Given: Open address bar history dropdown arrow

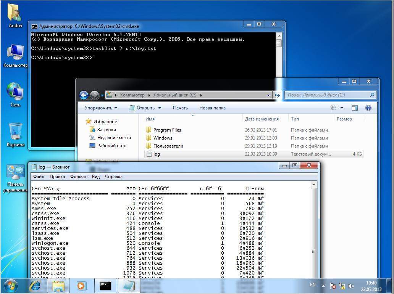Looking at the screenshot, I should [x=268, y=95].
